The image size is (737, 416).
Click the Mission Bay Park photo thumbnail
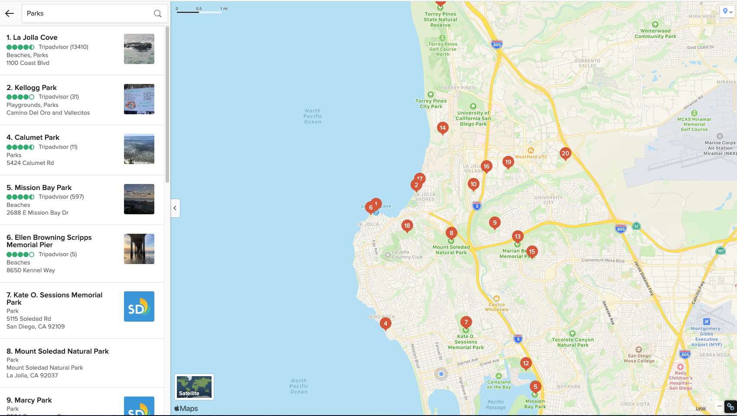(x=139, y=199)
